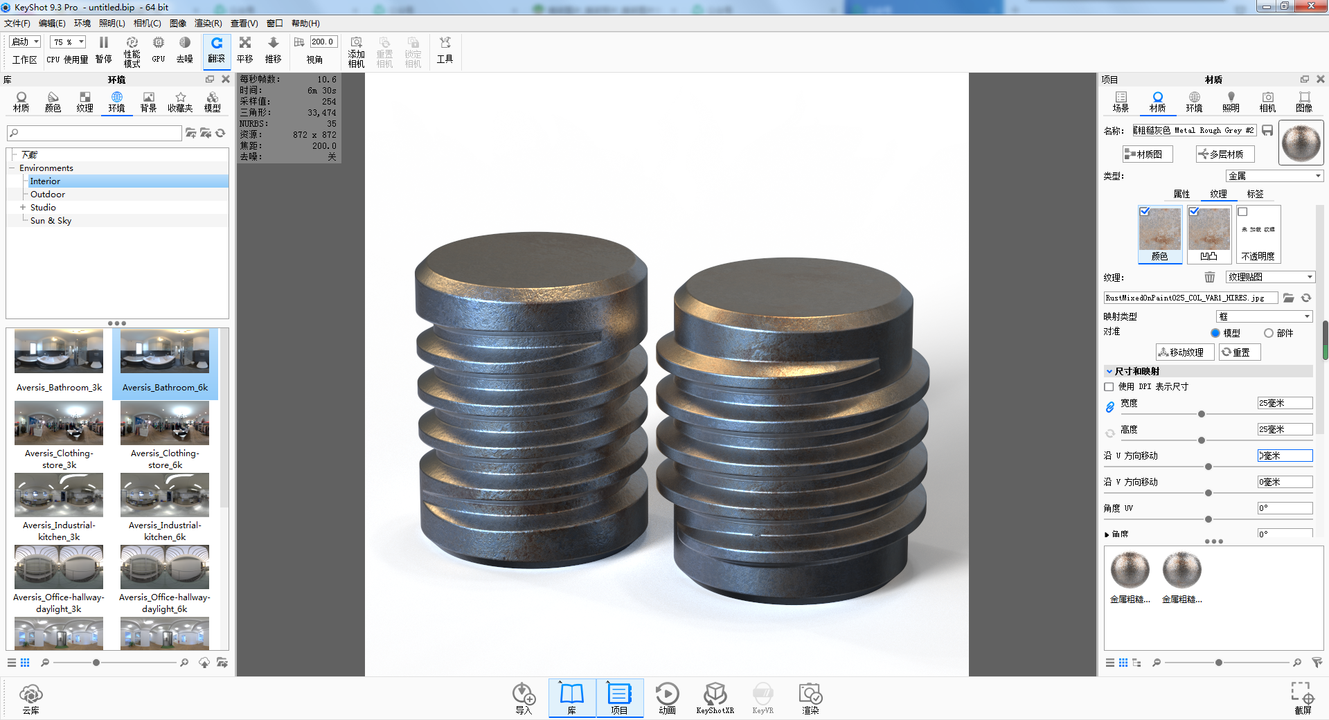The width and height of the screenshot is (1329, 720).
Task: Open the texture type (纹理贴图) dropdown
Action: pyautogui.click(x=1270, y=277)
